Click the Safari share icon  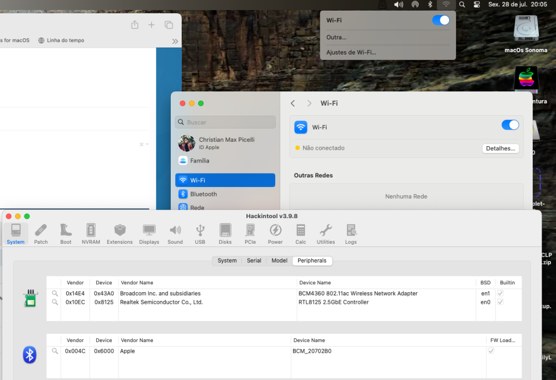pyautogui.click(x=135, y=25)
